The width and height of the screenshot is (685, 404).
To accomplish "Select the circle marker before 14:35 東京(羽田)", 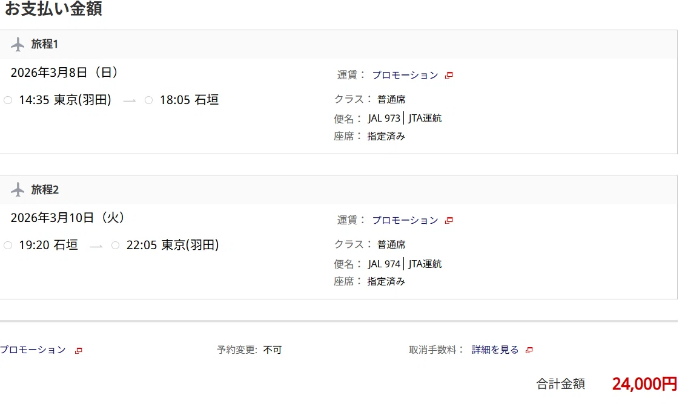I will point(8,100).
